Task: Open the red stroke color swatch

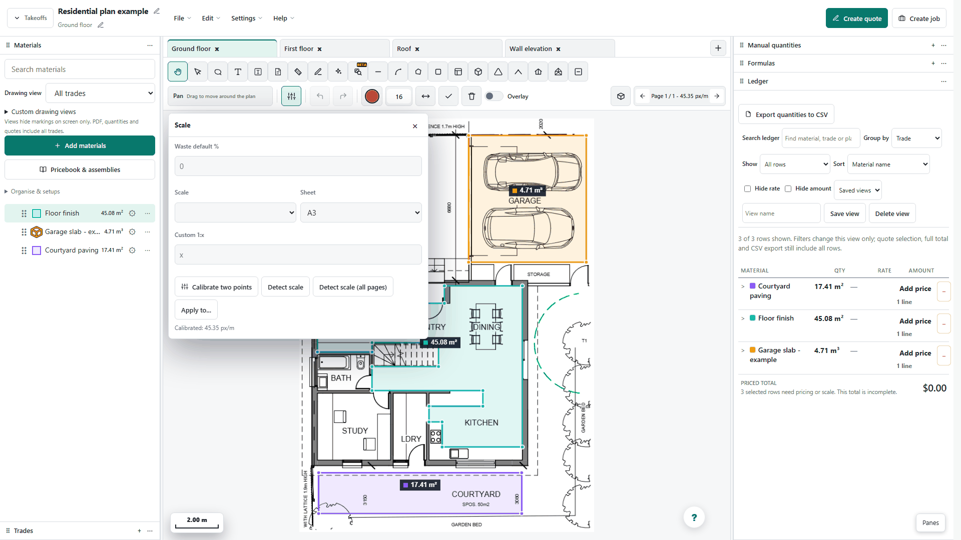Action: [372, 96]
